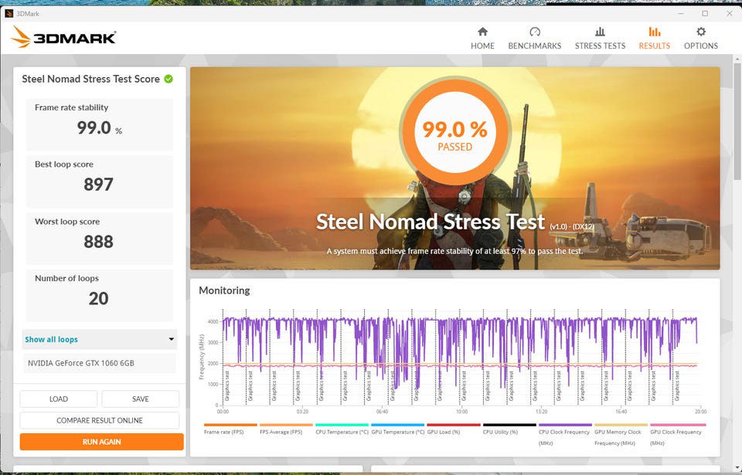Click the 3DMark title bar app icon
The width and height of the screenshot is (742, 475).
pos(9,14)
